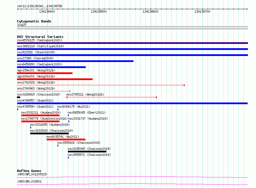Select the blue esv27389 variant bar
This screenshot has width=256, height=188.
click(x=75, y=61)
